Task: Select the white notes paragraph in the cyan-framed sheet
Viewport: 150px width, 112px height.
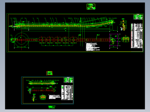Action: pos(55,97)
